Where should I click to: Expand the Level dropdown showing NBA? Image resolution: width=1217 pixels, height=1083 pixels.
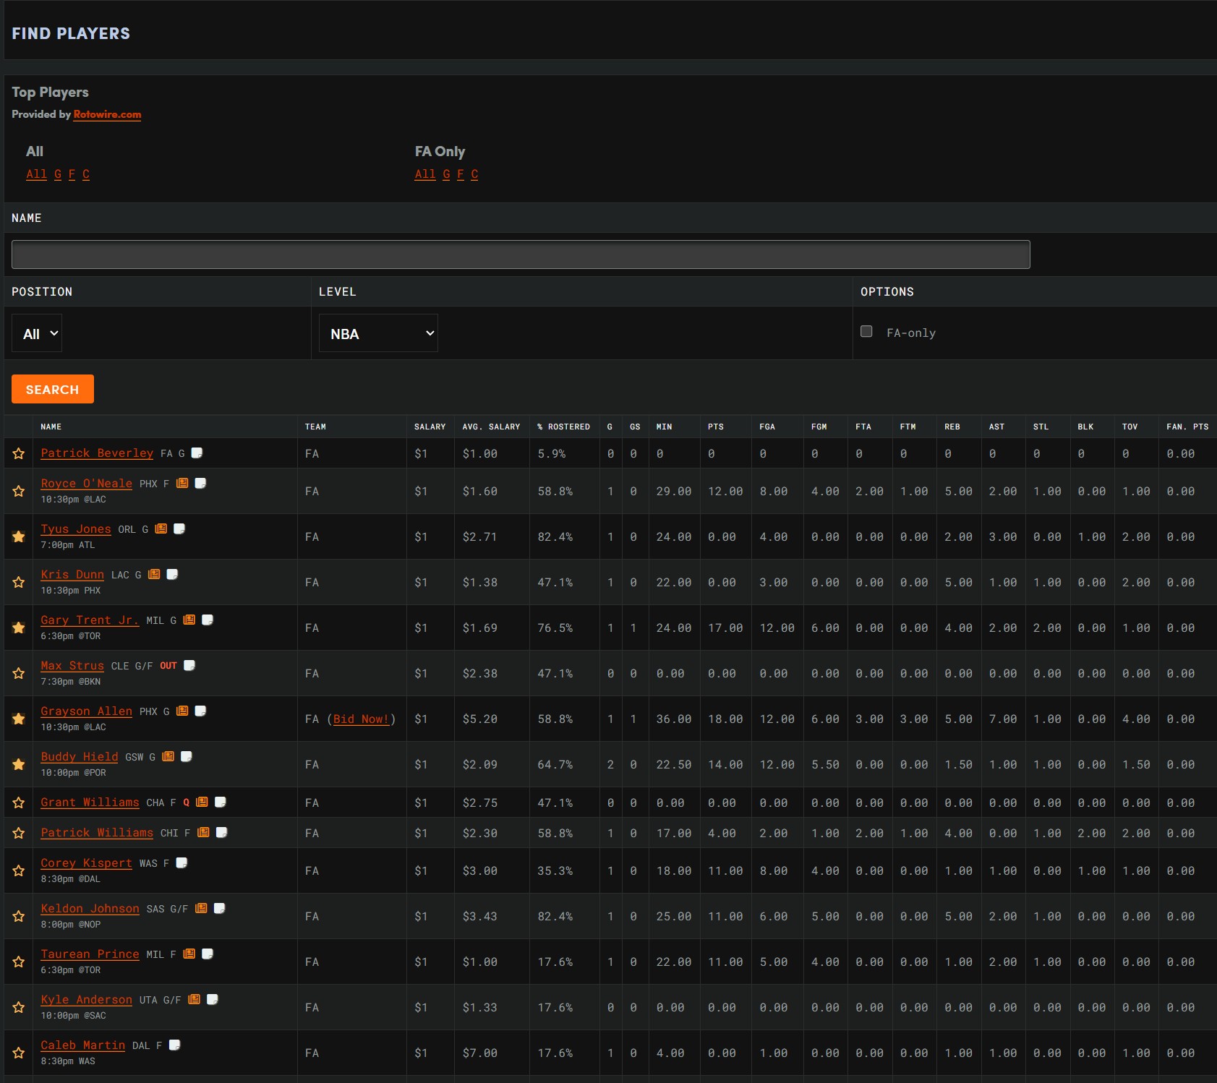point(378,333)
